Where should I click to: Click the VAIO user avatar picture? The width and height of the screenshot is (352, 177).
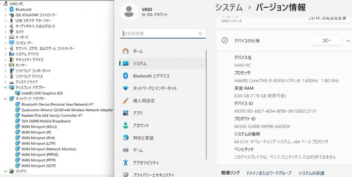click(128, 12)
